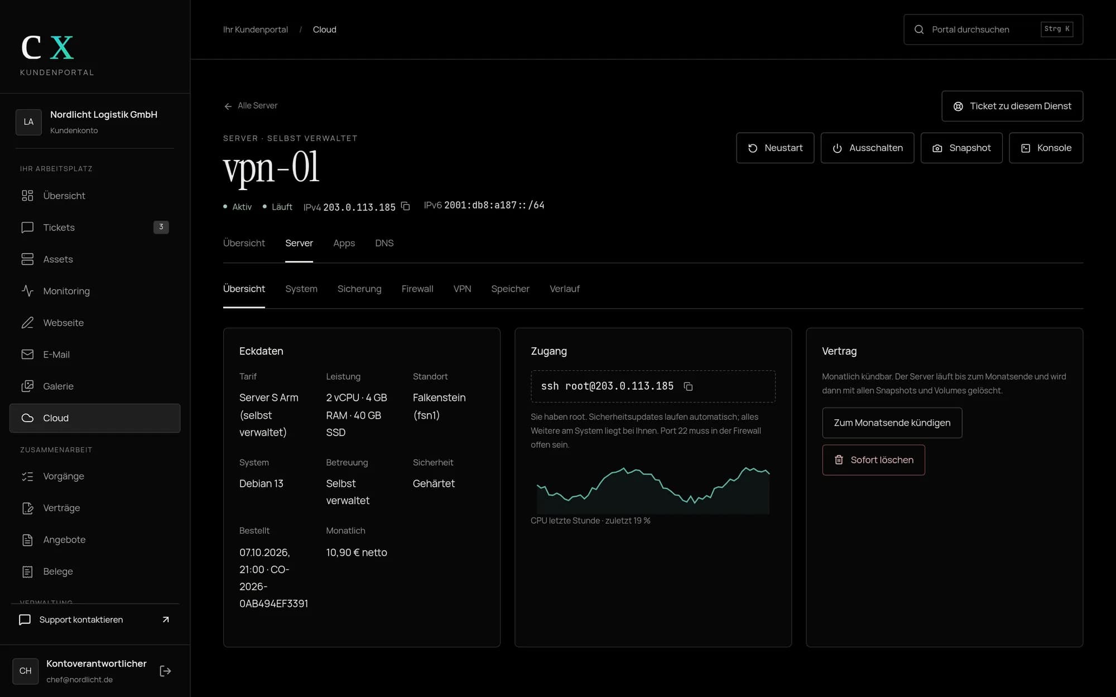The height and width of the screenshot is (697, 1116).
Task: Open Webseite in the sidebar
Action: coord(95,323)
